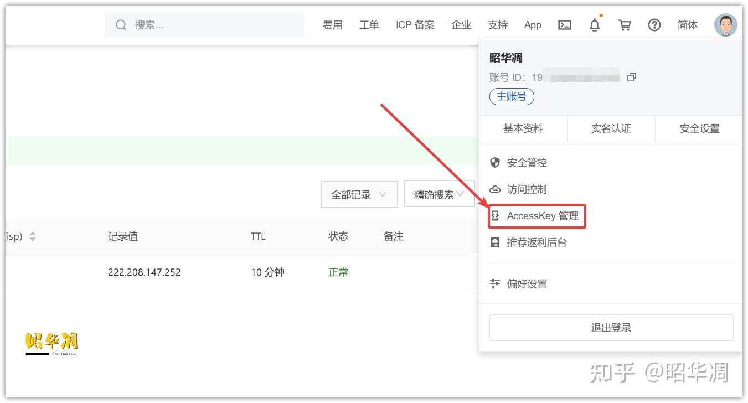Click the 主账号 badge
The width and height of the screenshot is (748, 403).
pos(512,96)
